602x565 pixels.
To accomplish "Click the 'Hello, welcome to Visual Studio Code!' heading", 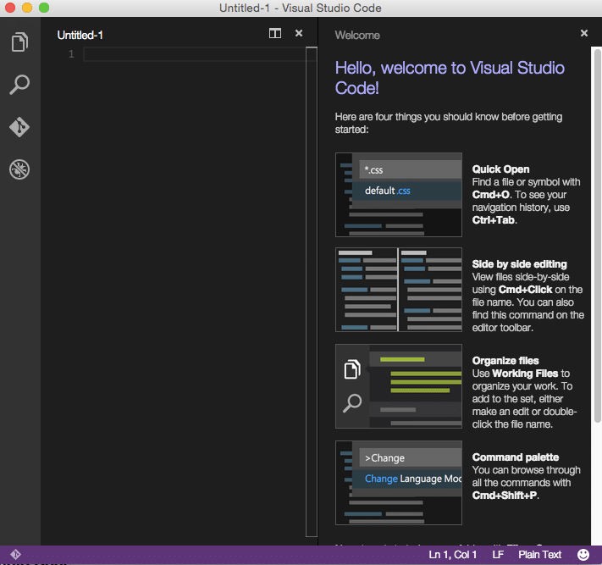I will click(x=450, y=78).
